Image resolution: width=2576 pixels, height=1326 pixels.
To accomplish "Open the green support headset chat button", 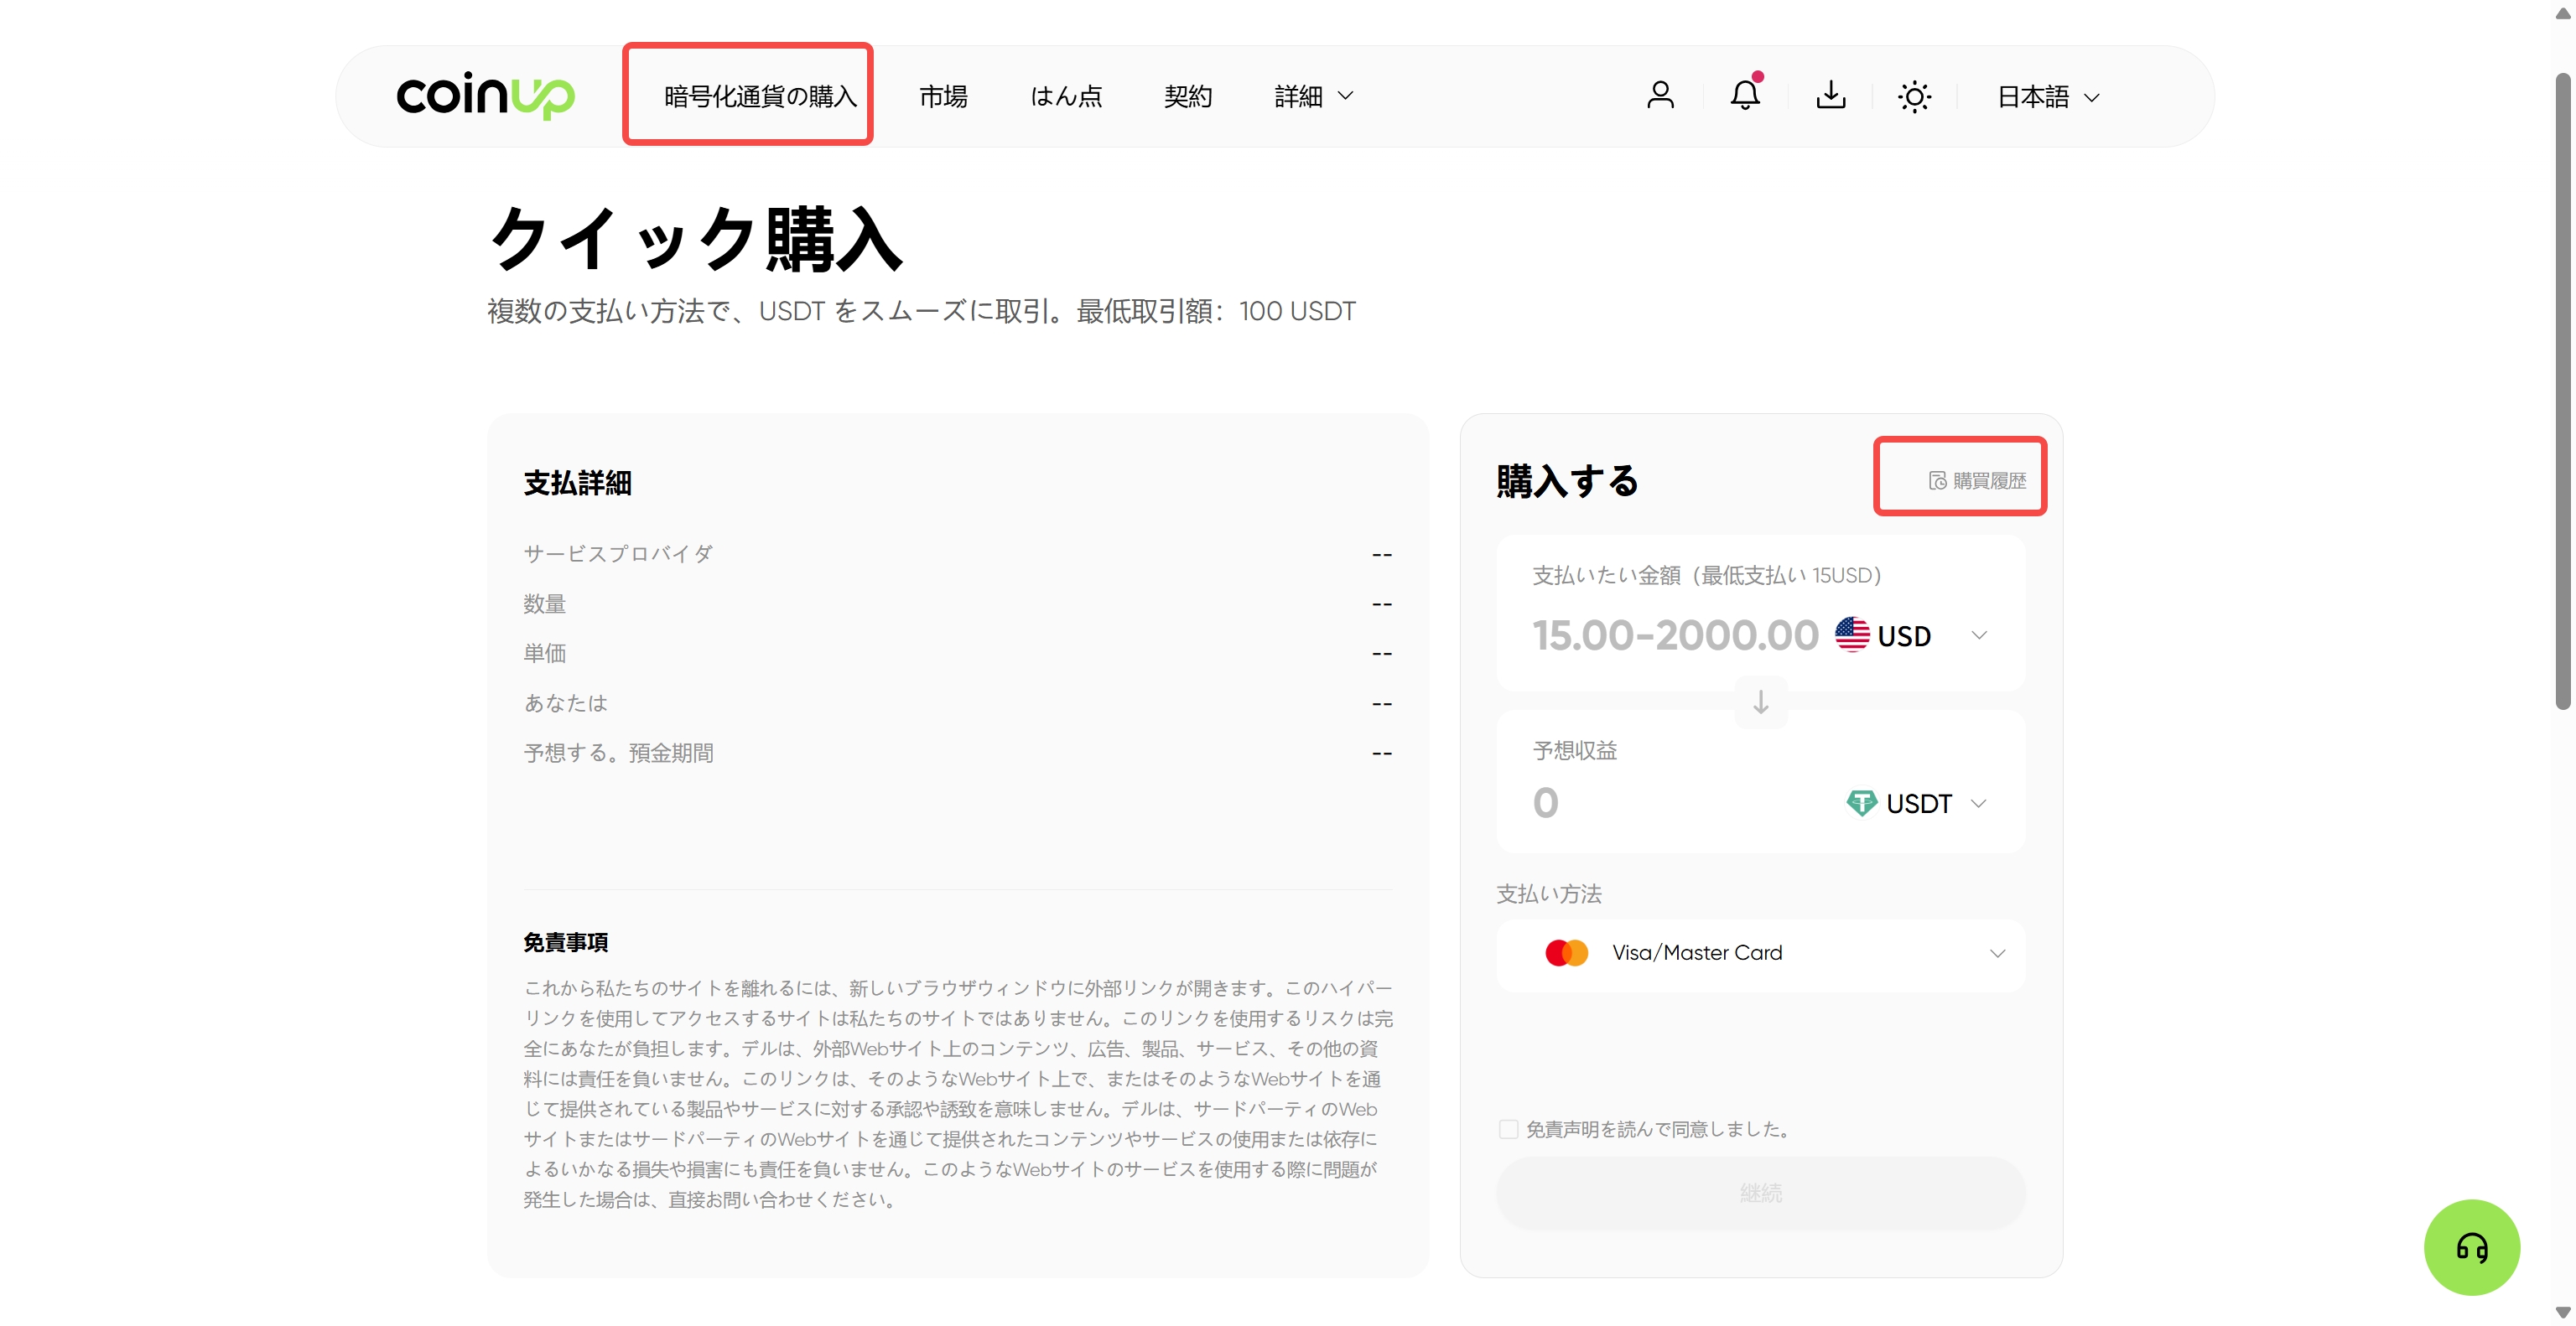I will pos(2471,1247).
